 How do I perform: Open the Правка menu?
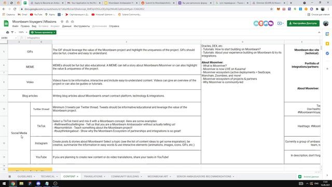coord(25,26)
